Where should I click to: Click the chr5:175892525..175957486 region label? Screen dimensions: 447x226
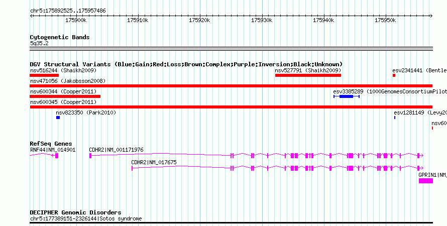click(x=68, y=11)
